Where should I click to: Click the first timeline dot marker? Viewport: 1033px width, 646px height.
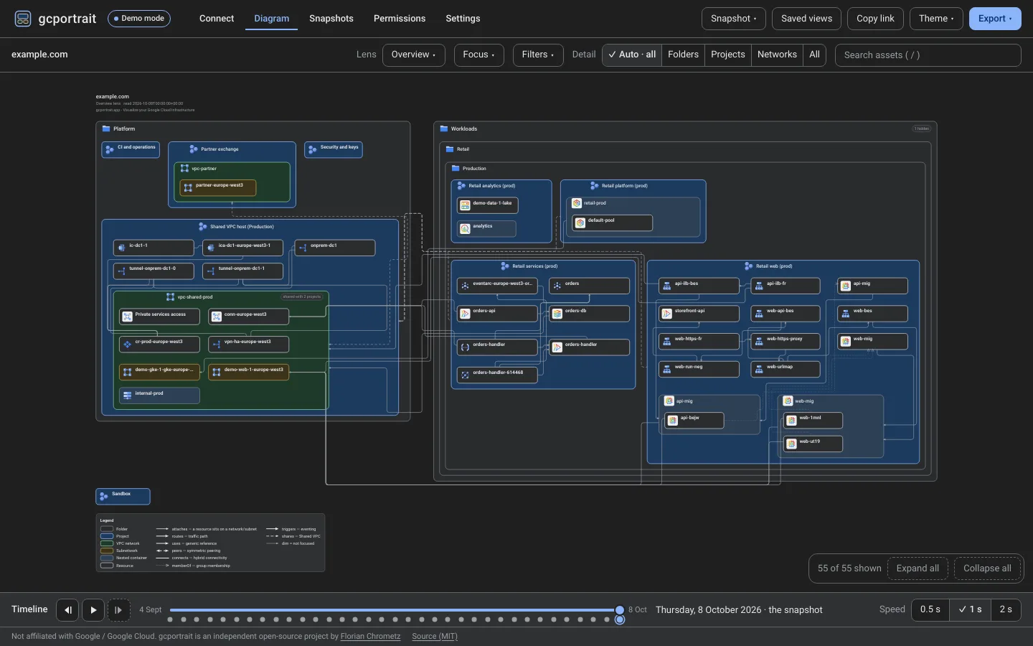click(170, 619)
